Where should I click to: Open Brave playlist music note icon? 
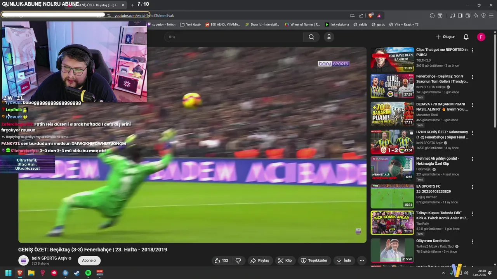tap(452, 15)
